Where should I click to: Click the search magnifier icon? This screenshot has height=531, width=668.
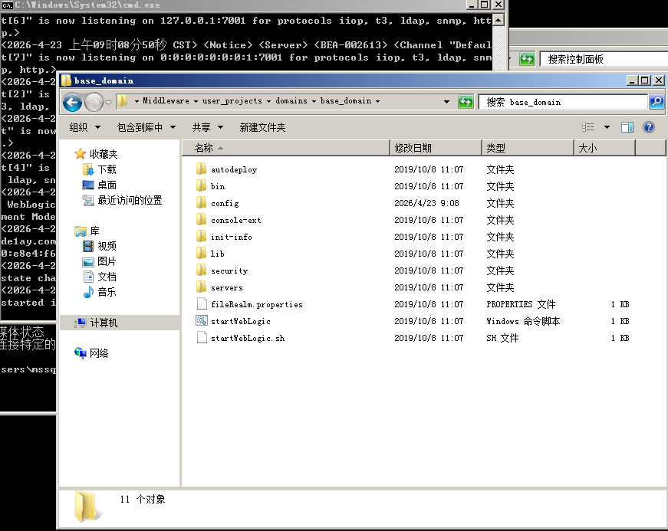coord(656,102)
